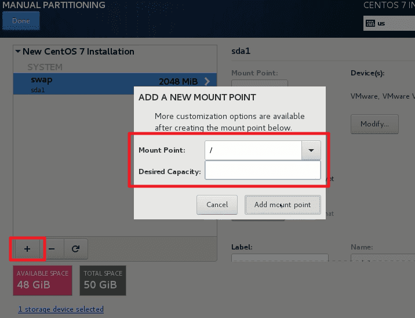Click the AVAILABLE SPACE 48 GiB box
Screen dimensions: 415x318
[43, 280]
